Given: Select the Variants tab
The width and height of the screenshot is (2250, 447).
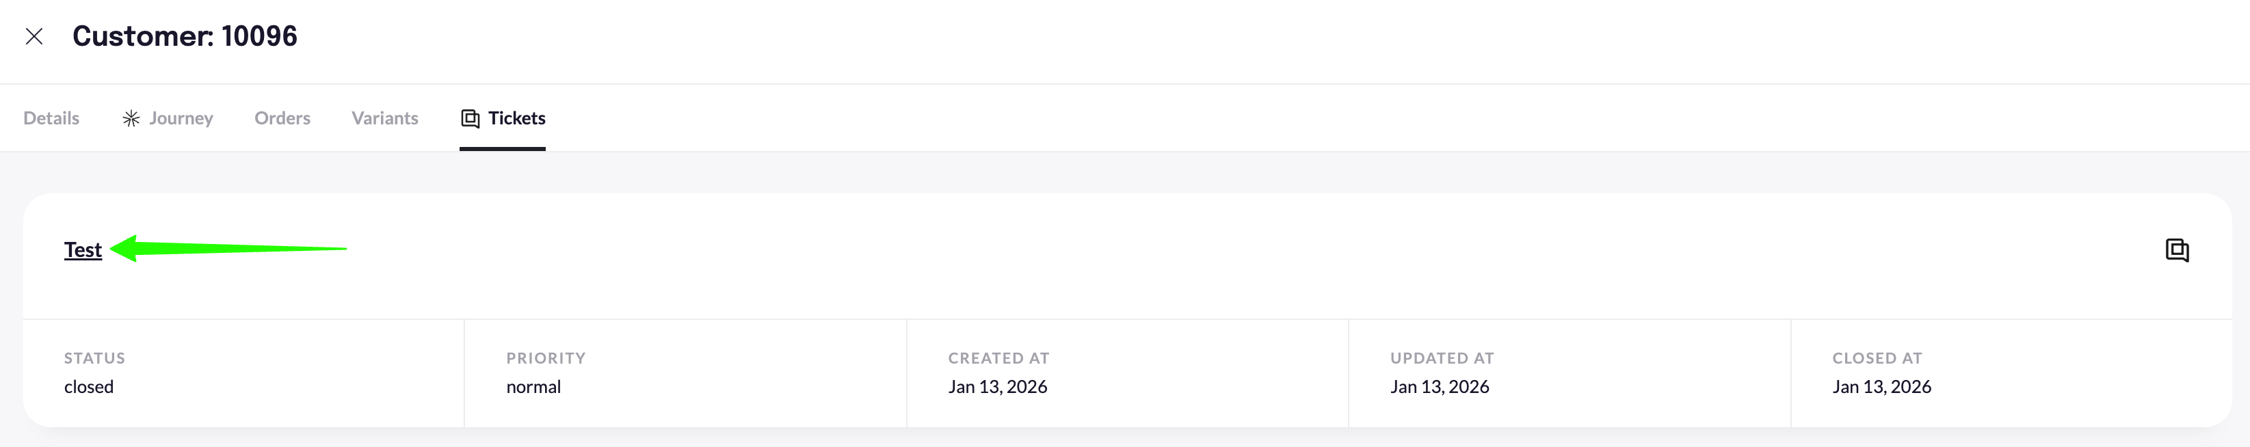Looking at the screenshot, I should click(x=384, y=119).
